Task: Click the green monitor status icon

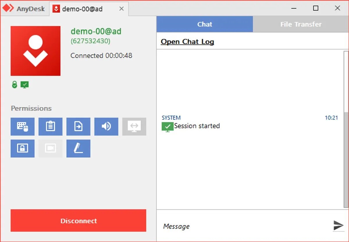Action: (x=25, y=85)
